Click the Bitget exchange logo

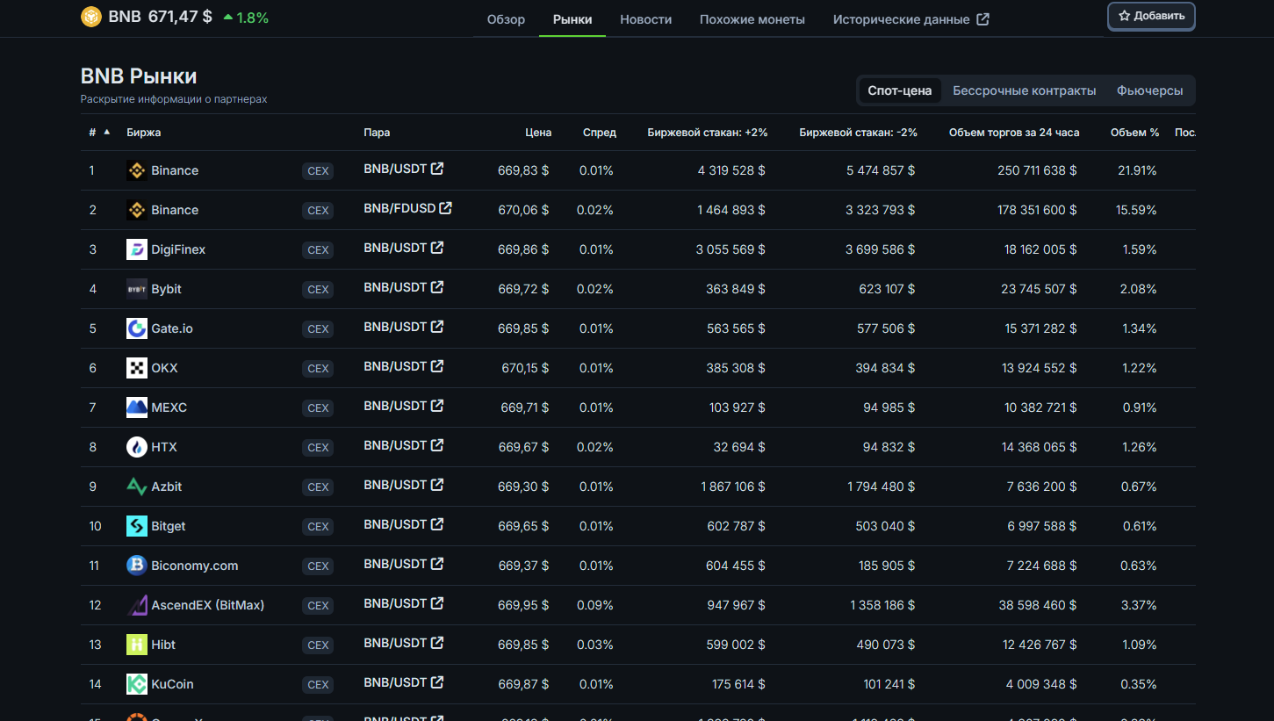pyautogui.click(x=136, y=526)
